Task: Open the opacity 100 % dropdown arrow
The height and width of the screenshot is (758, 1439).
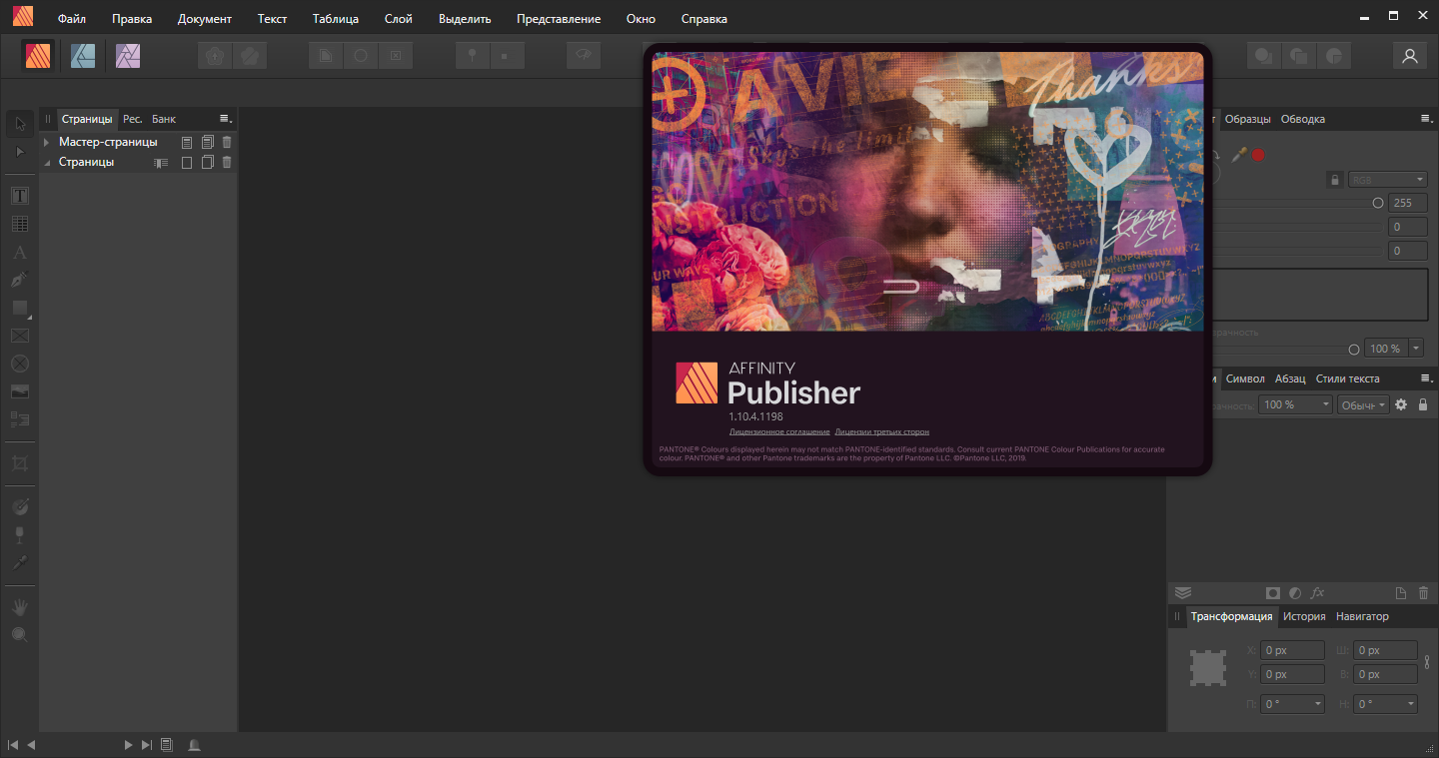Action: (x=1416, y=349)
